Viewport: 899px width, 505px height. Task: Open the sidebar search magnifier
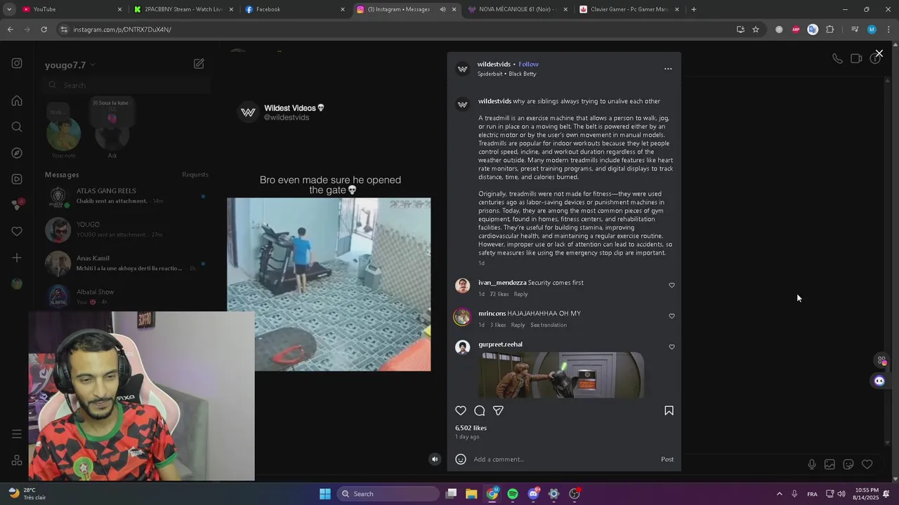pos(17,127)
